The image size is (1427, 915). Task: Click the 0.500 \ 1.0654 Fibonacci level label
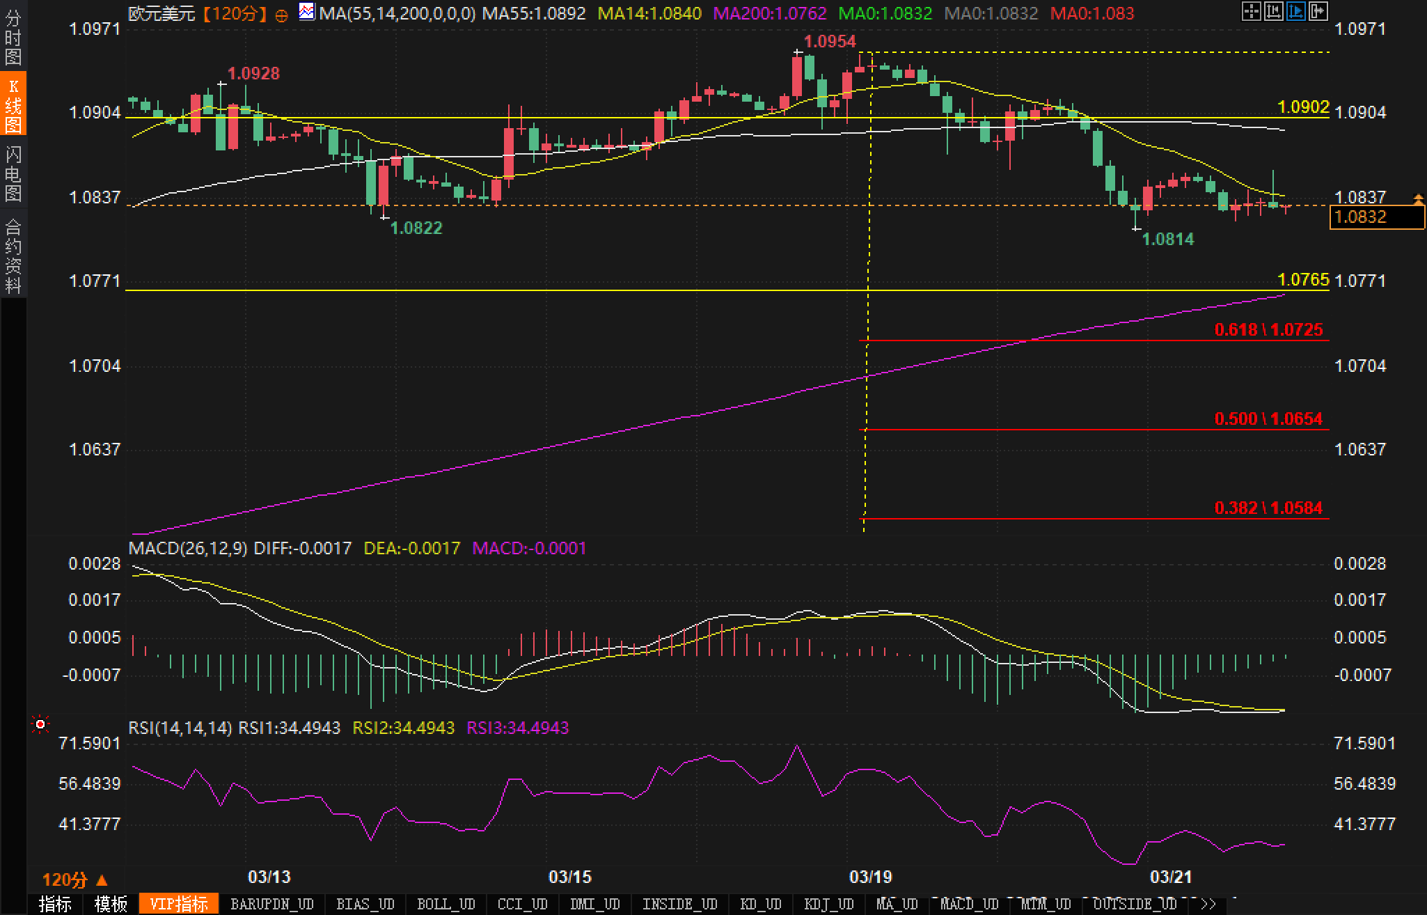(1268, 419)
